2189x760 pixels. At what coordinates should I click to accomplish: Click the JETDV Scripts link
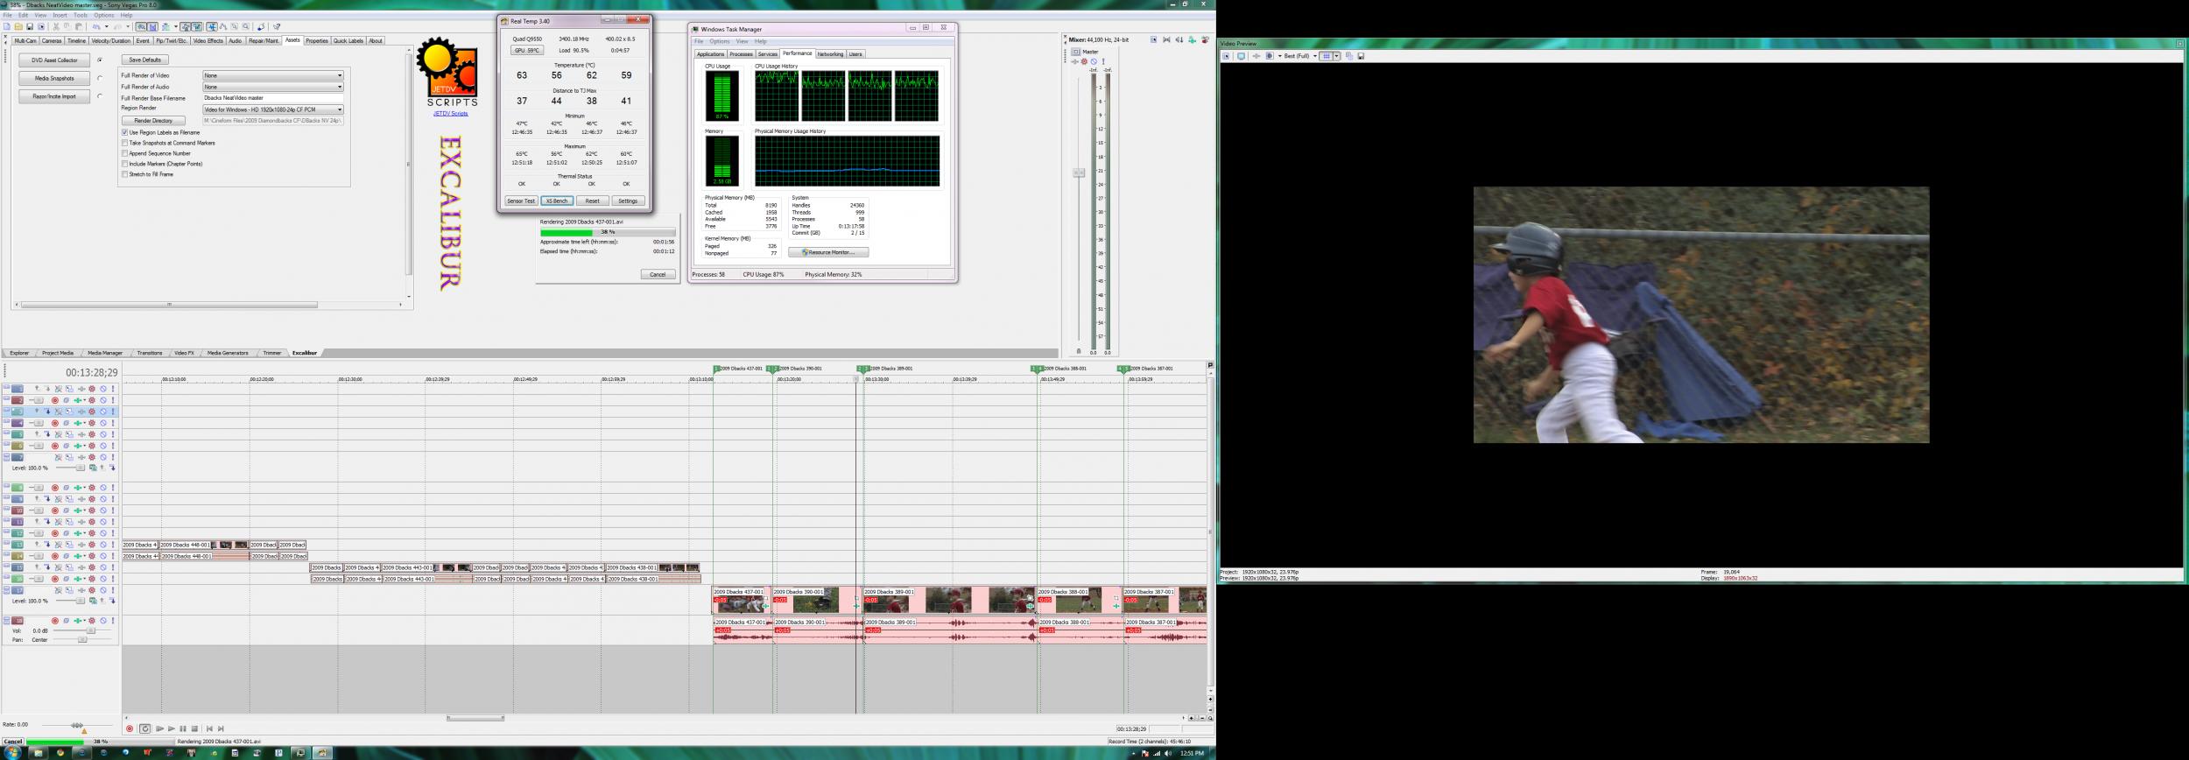click(450, 114)
